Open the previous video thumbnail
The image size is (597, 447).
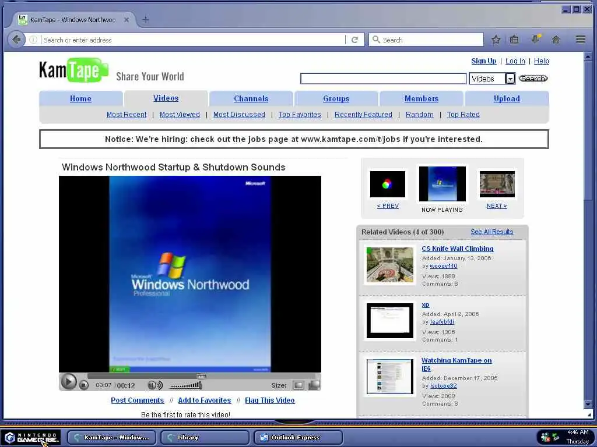coord(388,185)
